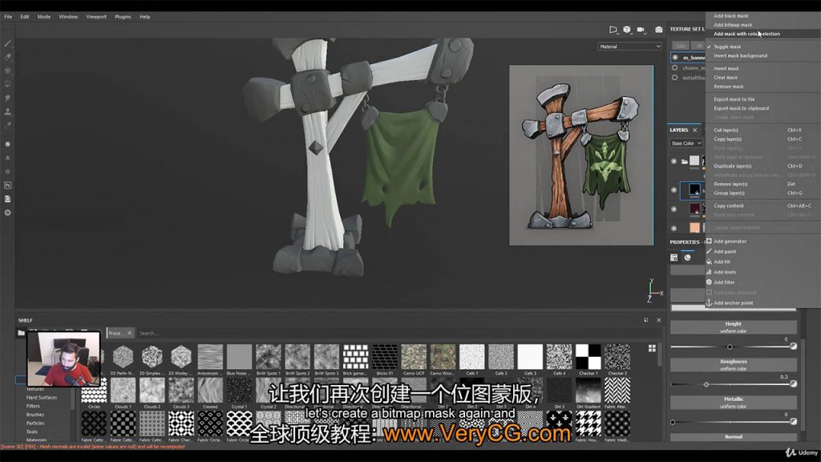Viewport: 821px width, 462px height.
Task: Click the Height slider end pick icon
Action: [x=794, y=346]
